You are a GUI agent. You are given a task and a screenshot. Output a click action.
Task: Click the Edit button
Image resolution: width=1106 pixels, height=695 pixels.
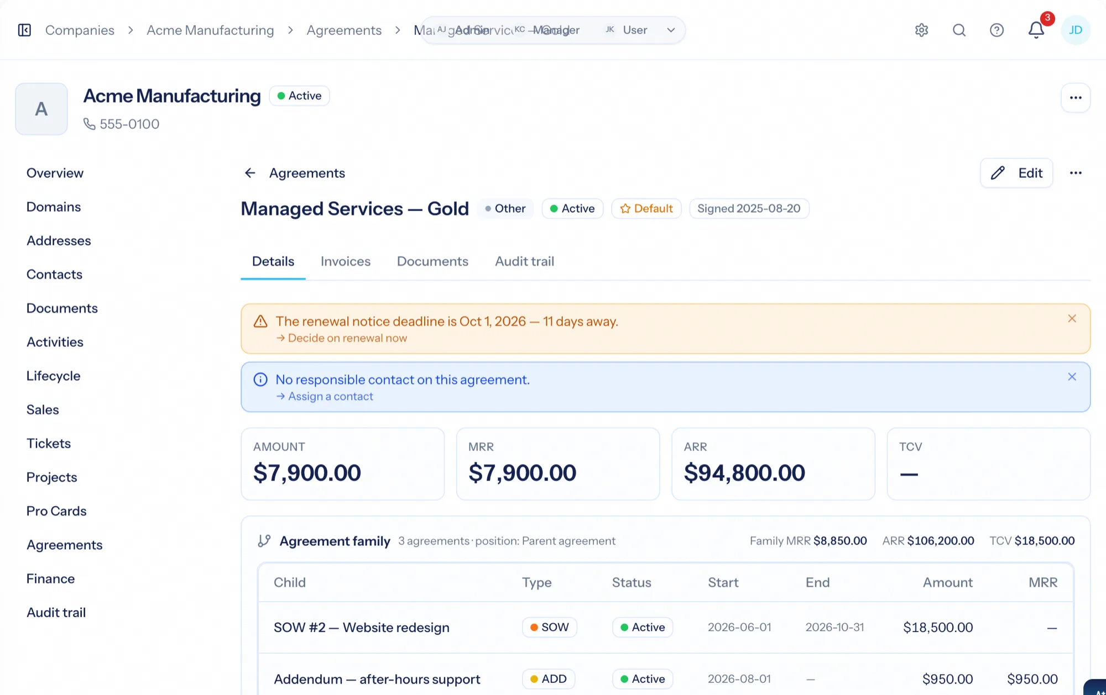1016,173
